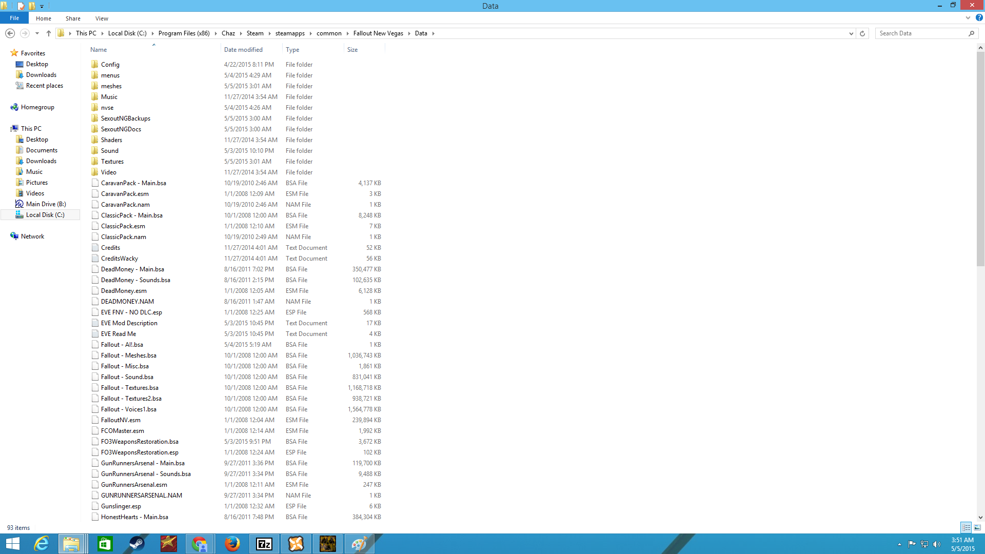
Task: Select GunRunnersArsenal - Sounds.bsa file
Action: (x=146, y=474)
